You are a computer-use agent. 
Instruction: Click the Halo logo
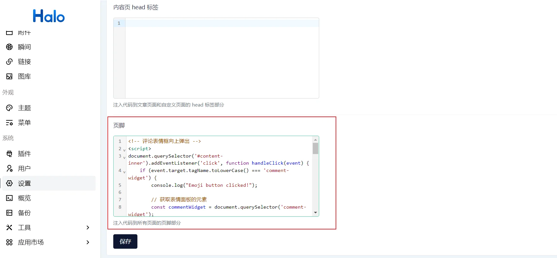coord(49,16)
